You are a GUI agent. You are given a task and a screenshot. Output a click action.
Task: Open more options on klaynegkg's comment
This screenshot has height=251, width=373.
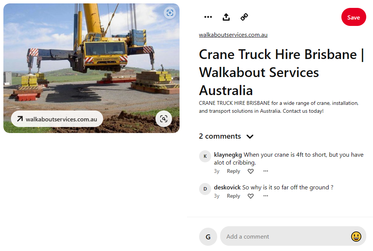(x=266, y=171)
